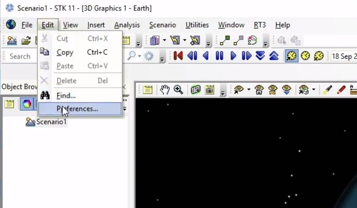
Task: Click the home view eye icon
Action: click(x=259, y=90)
